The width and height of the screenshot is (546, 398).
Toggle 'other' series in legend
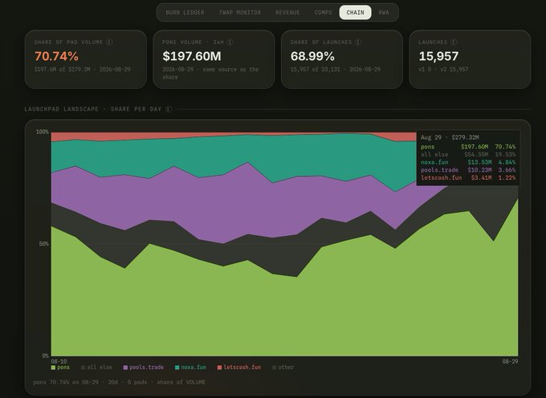pyautogui.click(x=283, y=368)
